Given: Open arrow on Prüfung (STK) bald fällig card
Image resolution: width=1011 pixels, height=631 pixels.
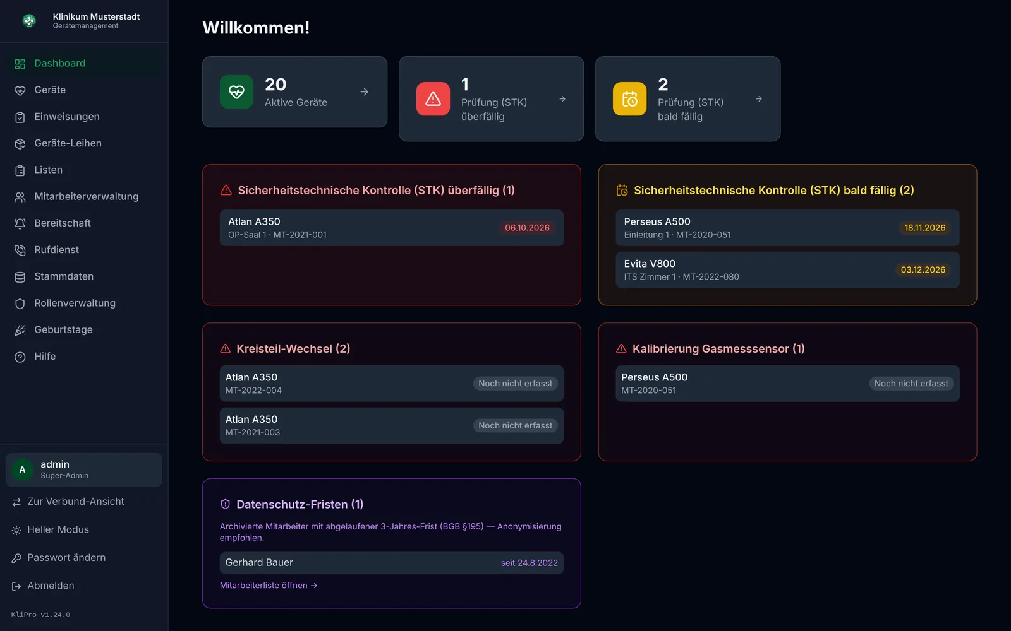Looking at the screenshot, I should tap(759, 99).
